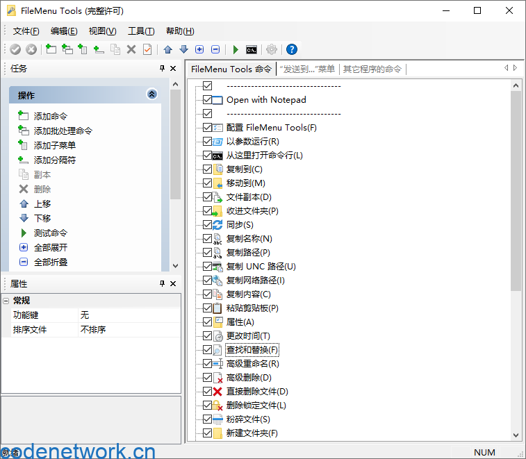Click the Settings gear toolbar icon

point(272,49)
